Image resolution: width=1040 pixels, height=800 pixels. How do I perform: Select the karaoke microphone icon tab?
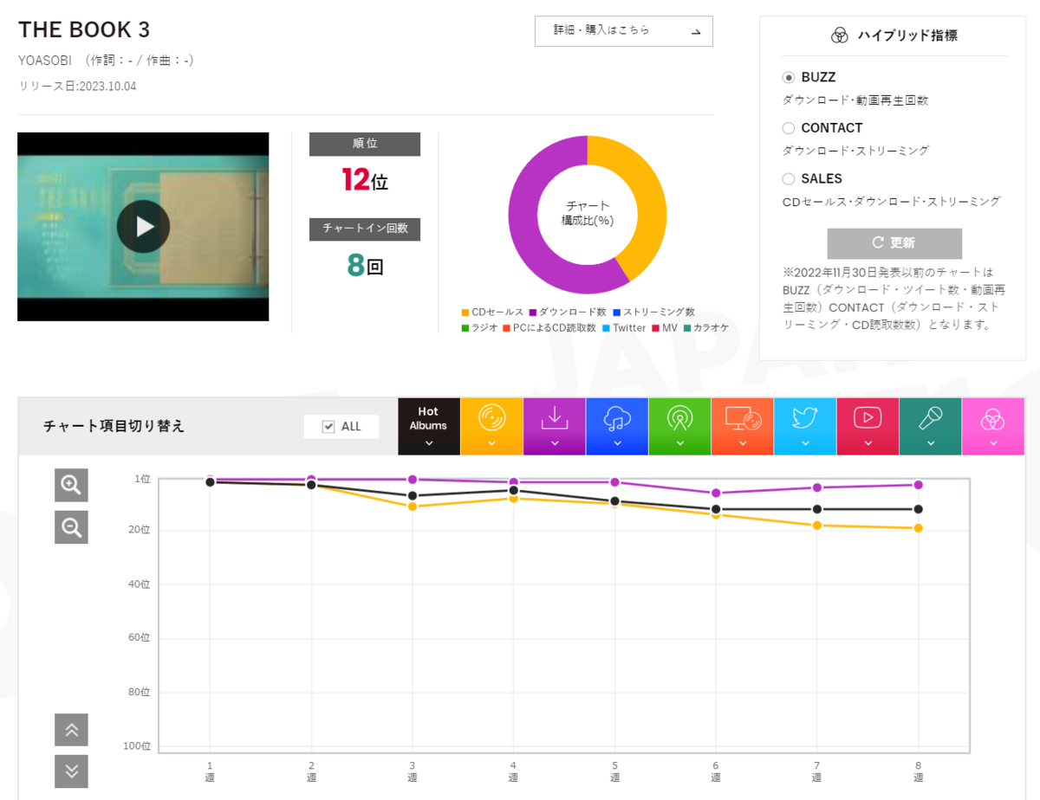coord(931,427)
